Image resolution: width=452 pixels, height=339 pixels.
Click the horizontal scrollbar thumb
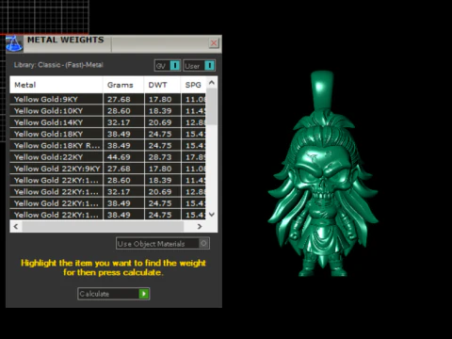click(x=103, y=226)
